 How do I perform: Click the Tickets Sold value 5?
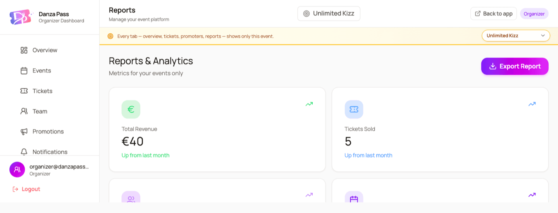[x=348, y=142]
